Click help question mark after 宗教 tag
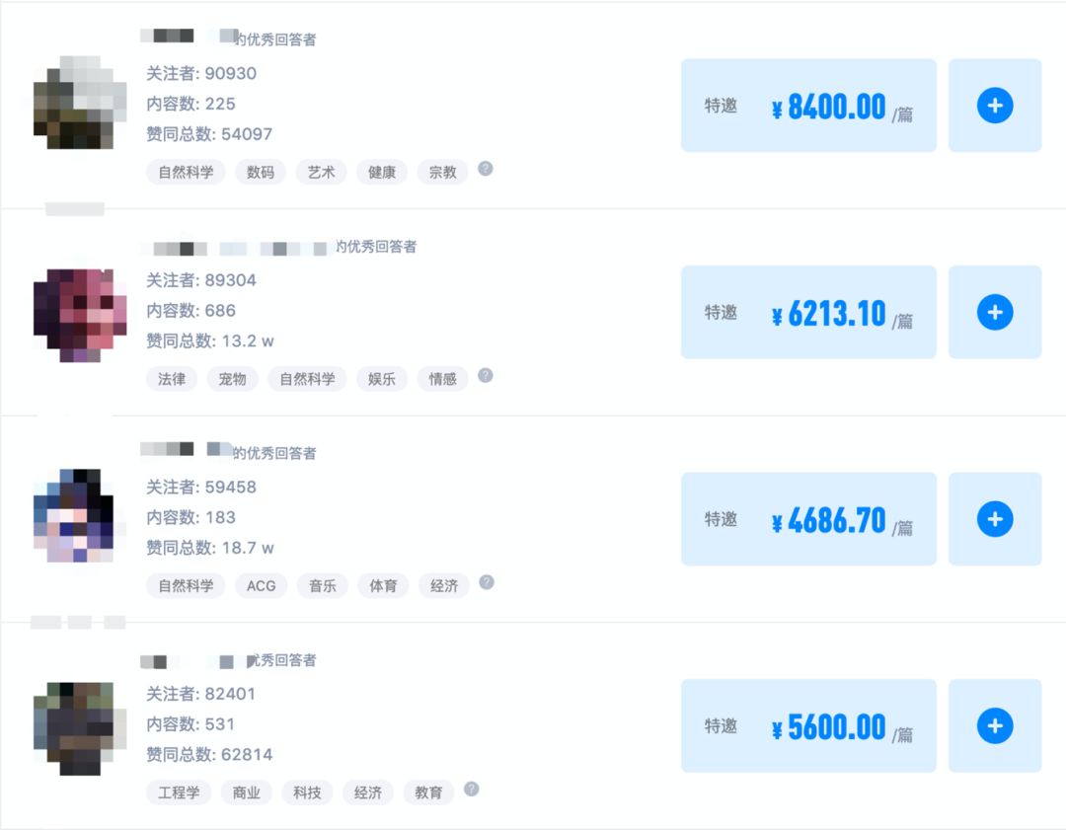This screenshot has height=830, width=1066. pos(486,169)
